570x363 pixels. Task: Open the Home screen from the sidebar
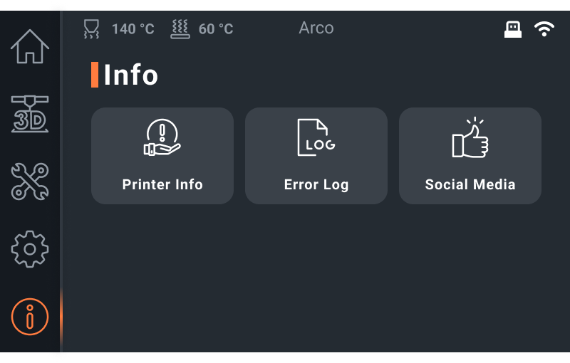30,46
